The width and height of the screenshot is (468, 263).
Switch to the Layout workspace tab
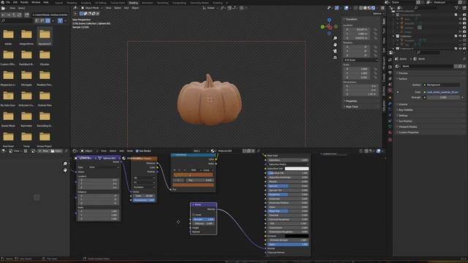tap(58, 3)
